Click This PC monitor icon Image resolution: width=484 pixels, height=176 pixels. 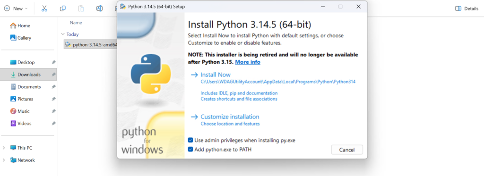pyautogui.click(x=13, y=148)
